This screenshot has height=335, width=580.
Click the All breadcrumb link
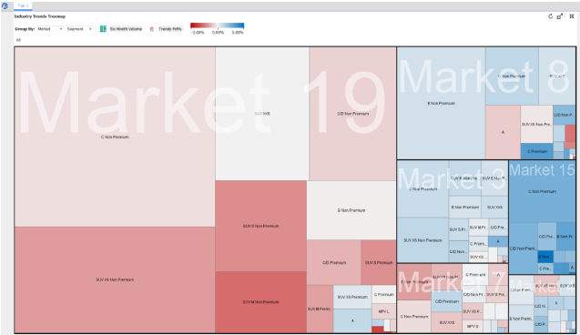(18, 40)
